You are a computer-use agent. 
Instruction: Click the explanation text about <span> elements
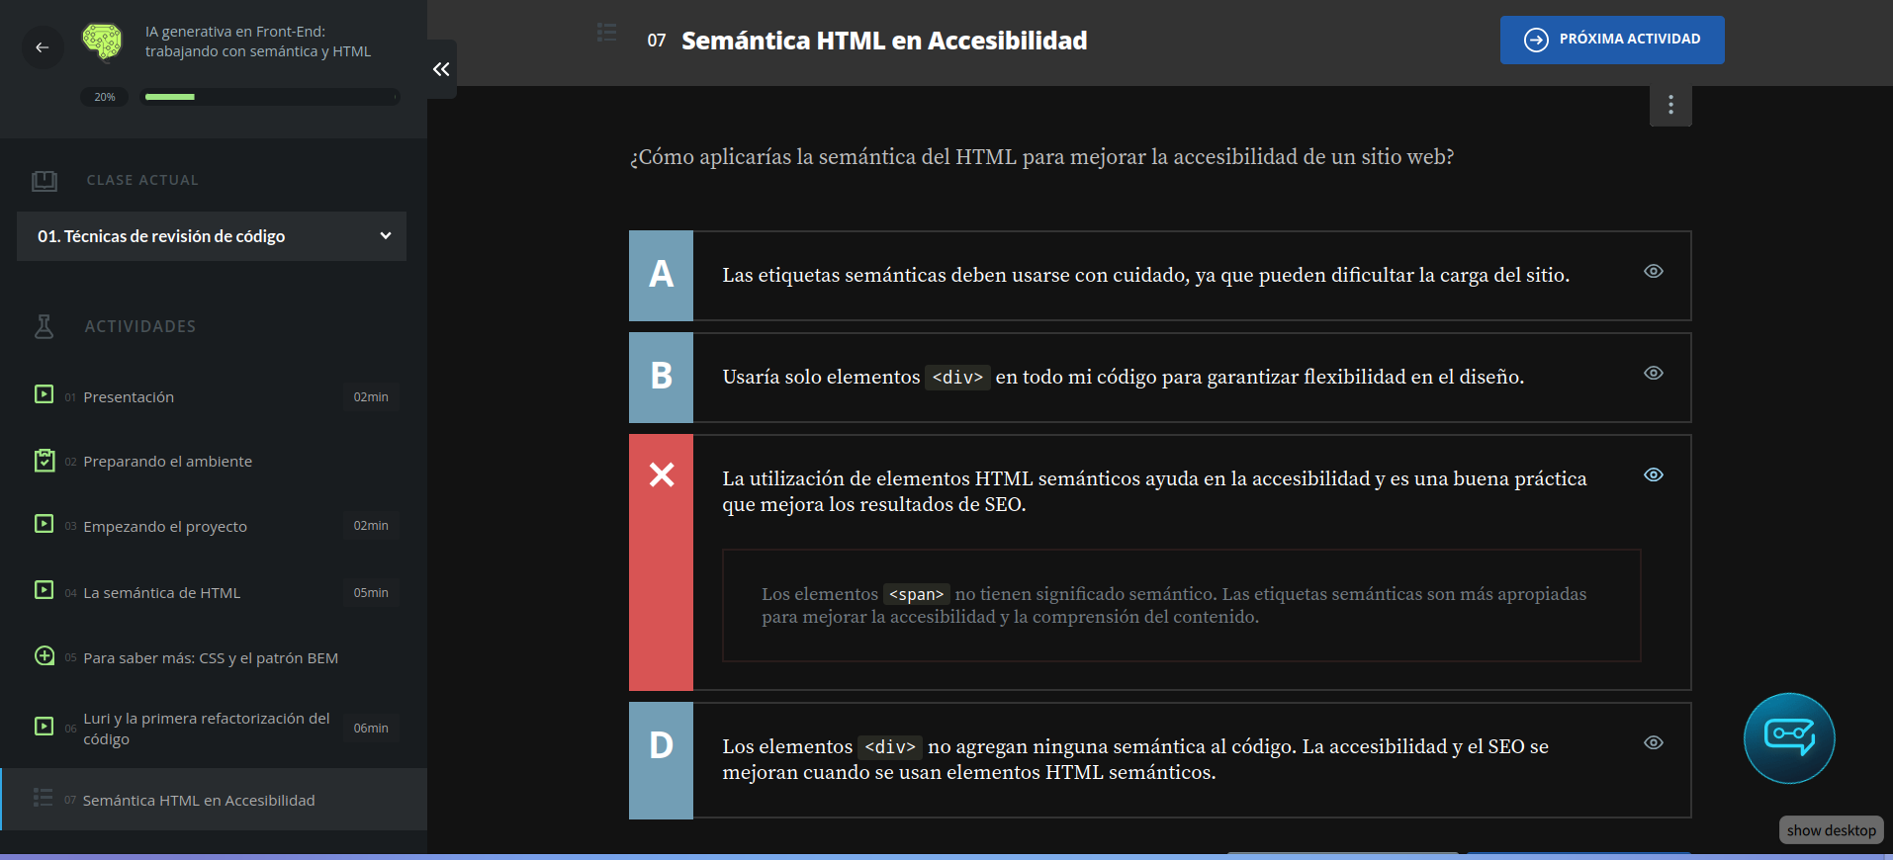1174,605
